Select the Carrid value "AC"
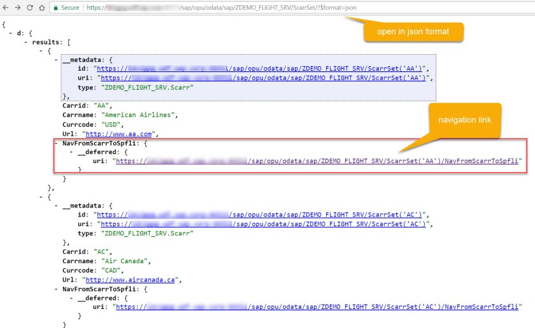 coord(101,252)
